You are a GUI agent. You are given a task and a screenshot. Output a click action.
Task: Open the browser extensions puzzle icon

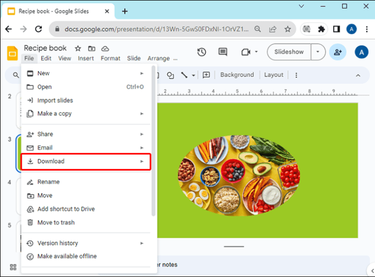click(x=321, y=29)
